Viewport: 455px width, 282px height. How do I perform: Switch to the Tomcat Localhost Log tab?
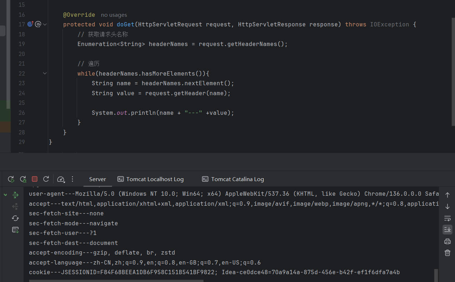tap(151, 179)
